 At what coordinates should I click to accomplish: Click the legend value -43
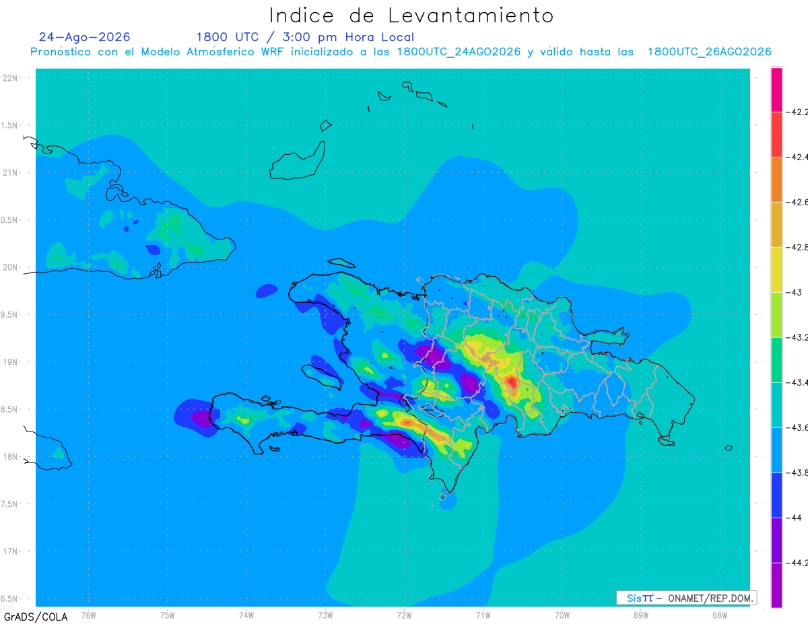point(793,292)
